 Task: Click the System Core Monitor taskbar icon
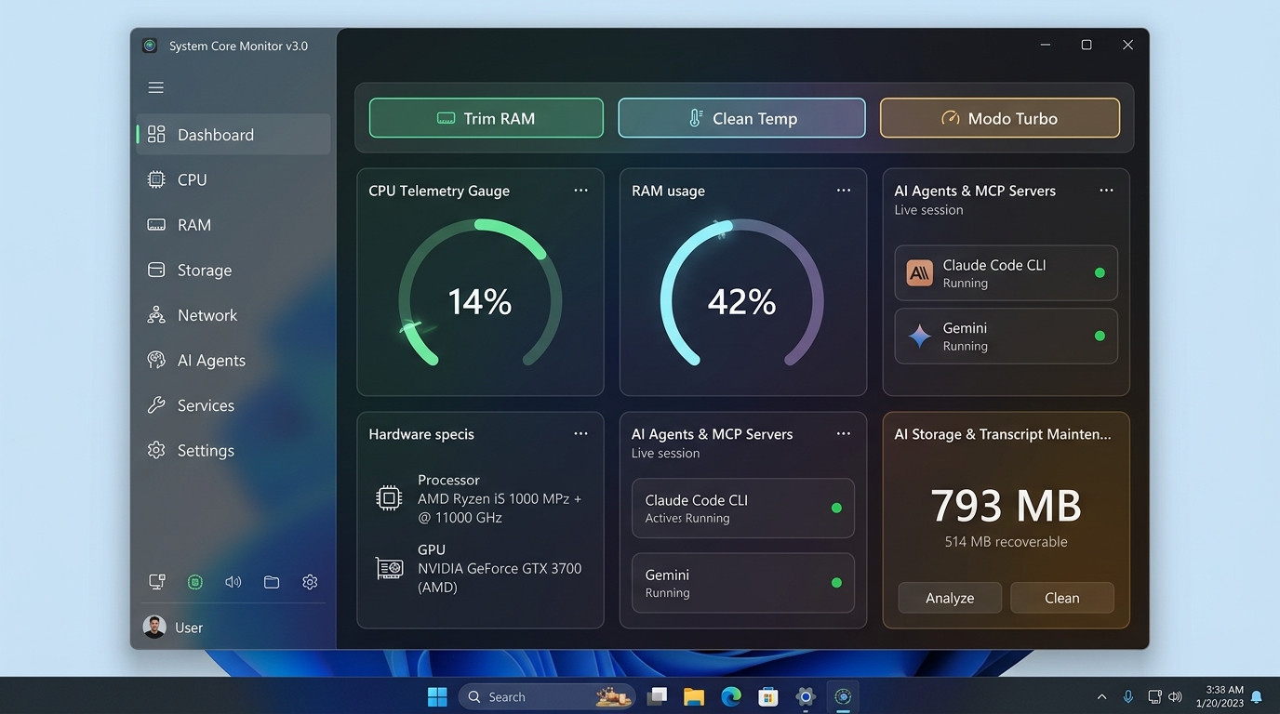tap(843, 696)
